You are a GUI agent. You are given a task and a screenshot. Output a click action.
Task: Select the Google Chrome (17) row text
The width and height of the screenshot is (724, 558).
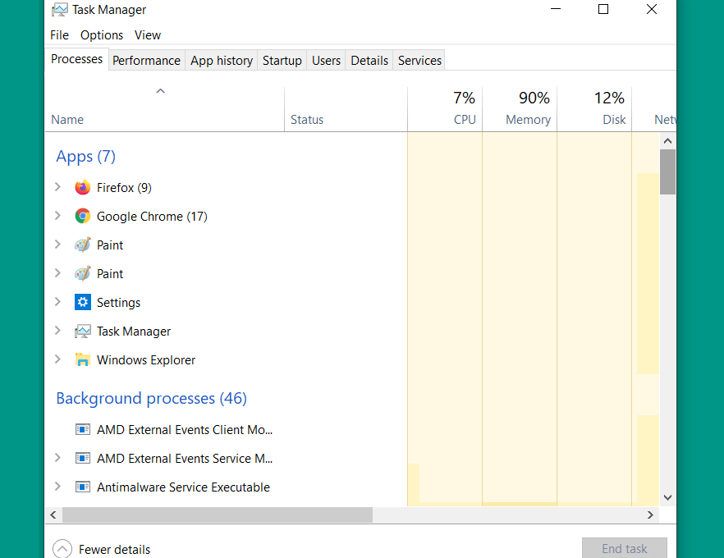(152, 217)
